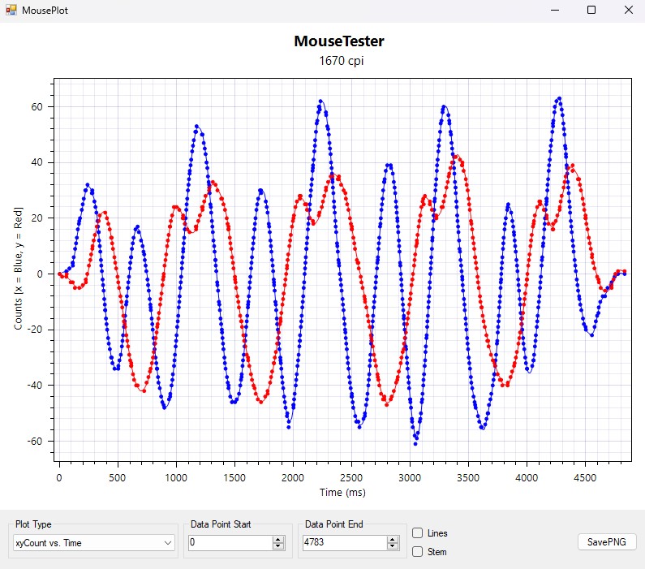Click the MouseTester chart title
This screenshot has height=569, width=645.
tap(338, 41)
